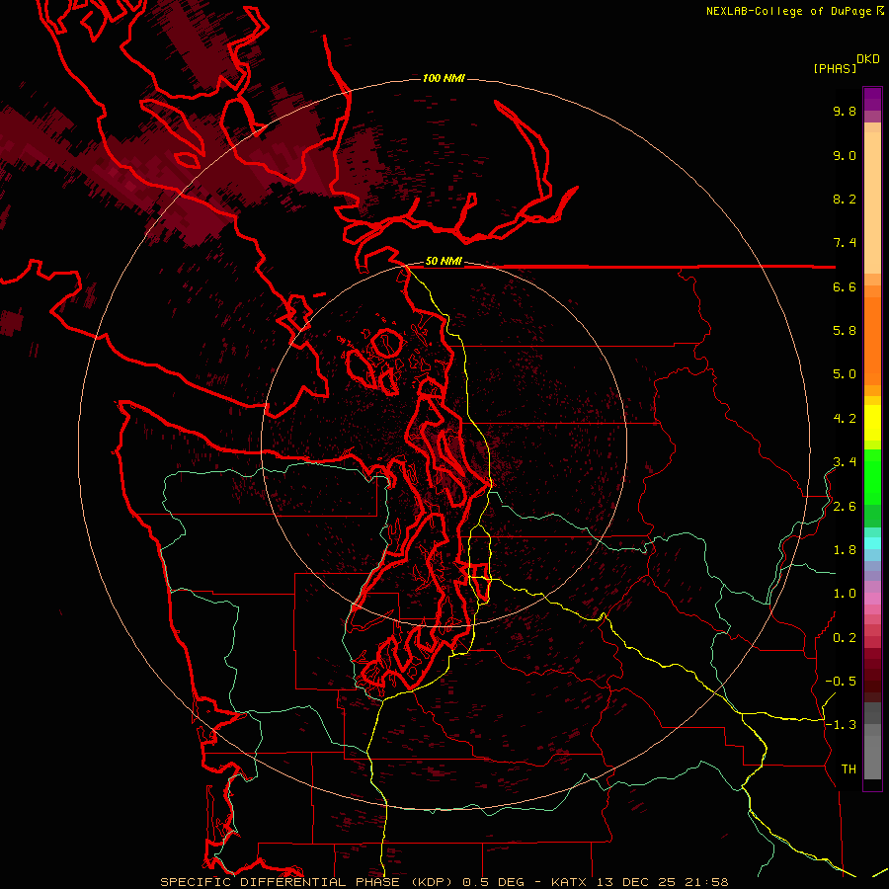Pick the bright green color bar segment near 3.4
The image size is (889, 889).
tap(872, 476)
